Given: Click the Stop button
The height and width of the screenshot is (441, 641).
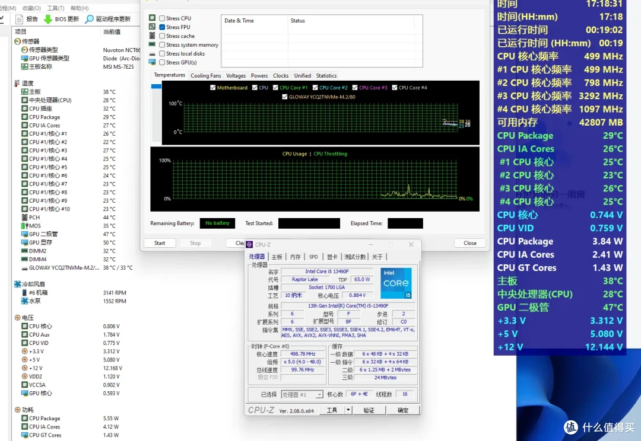Looking at the screenshot, I should pyautogui.click(x=195, y=243).
